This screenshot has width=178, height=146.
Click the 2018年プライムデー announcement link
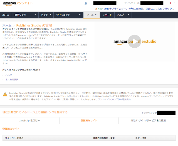[138, 9]
